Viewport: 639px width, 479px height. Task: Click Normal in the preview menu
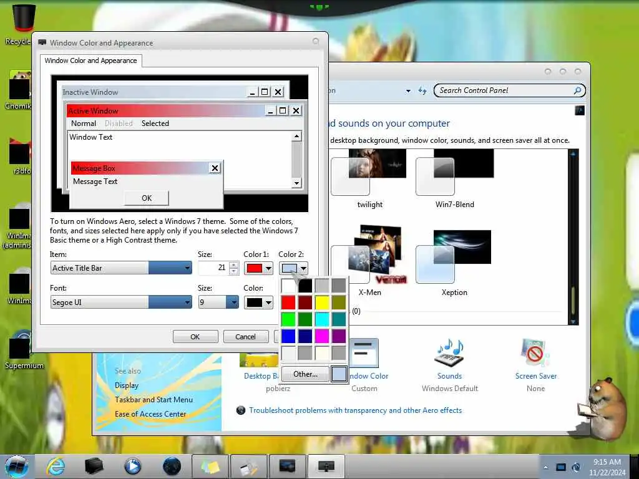(x=84, y=123)
